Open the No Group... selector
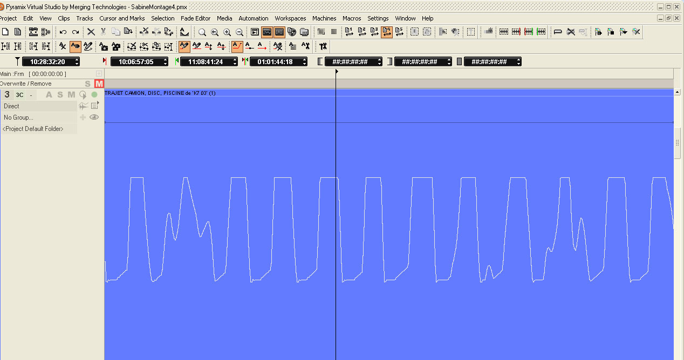The width and height of the screenshot is (684, 360). coord(39,117)
